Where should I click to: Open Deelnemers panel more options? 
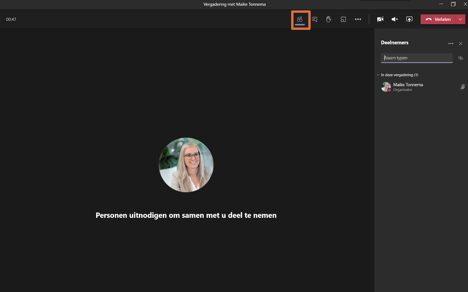[x=451, y=44]
